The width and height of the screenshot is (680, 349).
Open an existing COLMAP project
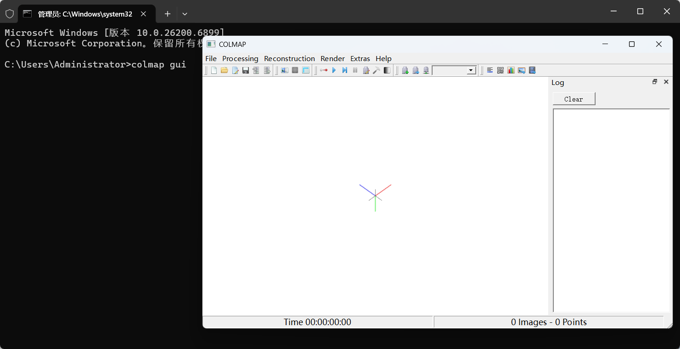tap(224, 70)
